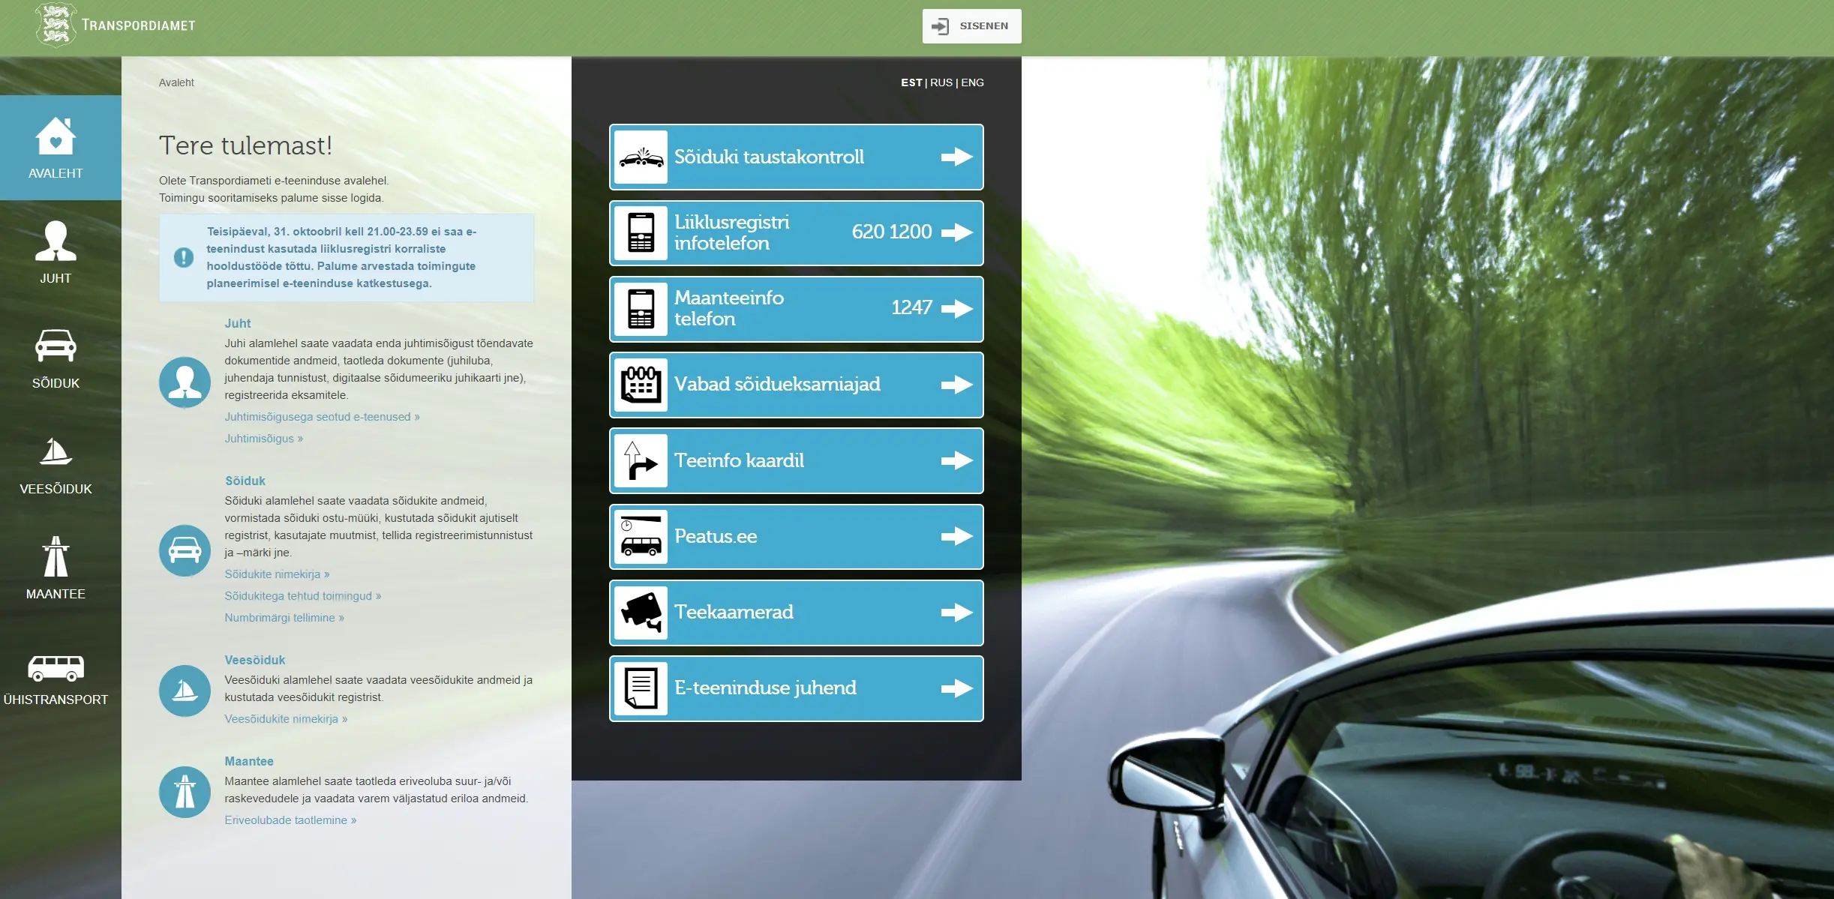The width and height of the screenshot is (1834, 899).
Task: Select the JUHT sidebar label
Action: [56, 278]
